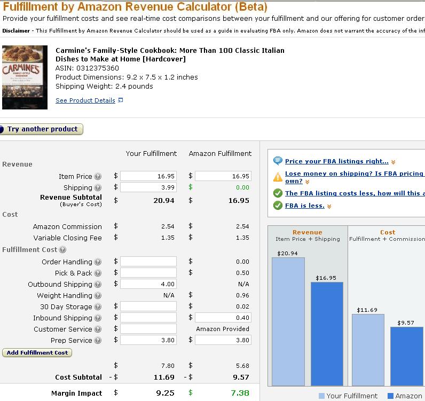Image resolution: width=425 pixels, height=401 pixels.
Task: Open the FBA is less link
Action: [305, 206]
